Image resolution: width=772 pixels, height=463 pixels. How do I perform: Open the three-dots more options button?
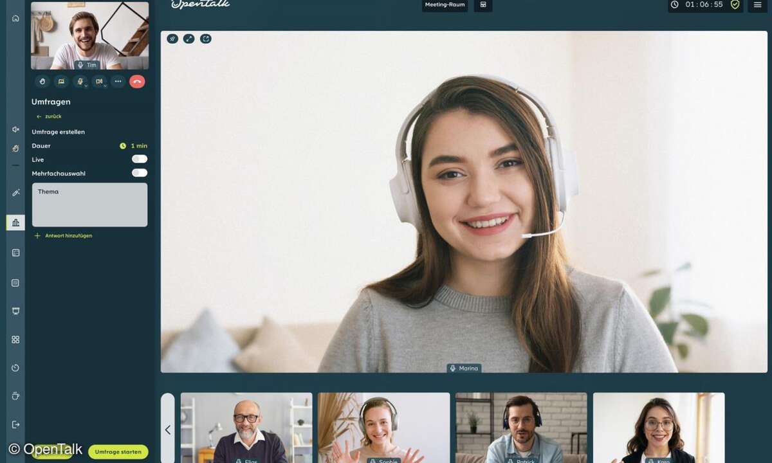(x=118, y=82)
